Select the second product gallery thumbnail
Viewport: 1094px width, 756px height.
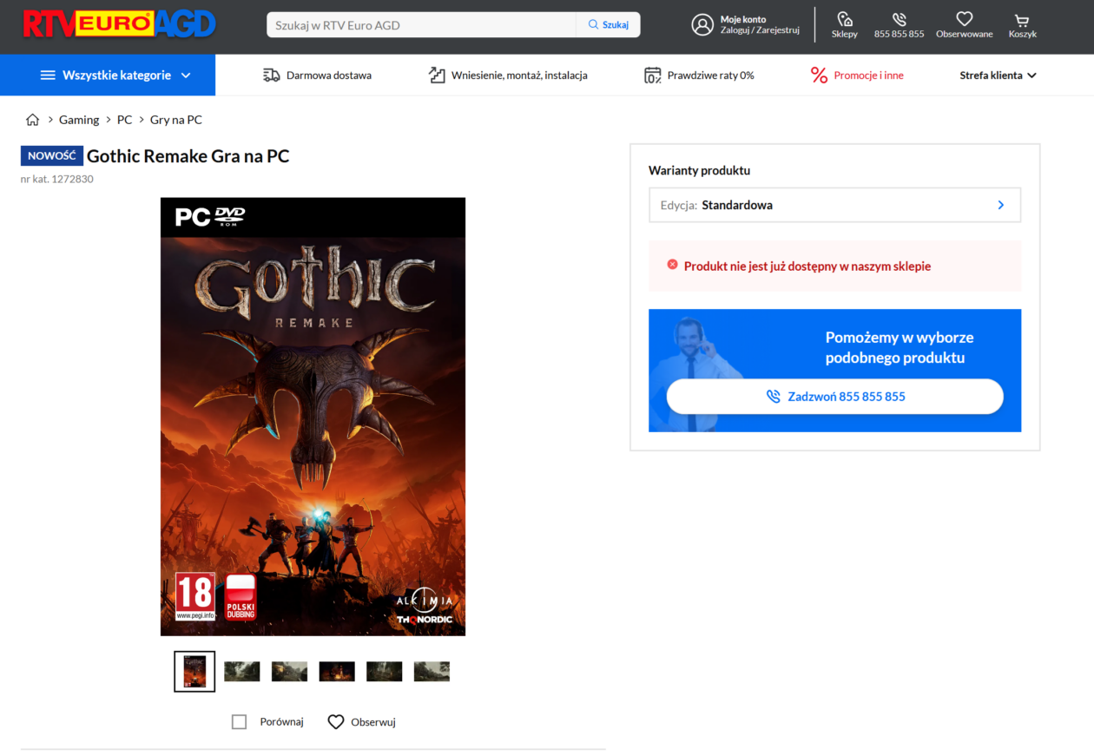tap(241, 671)
